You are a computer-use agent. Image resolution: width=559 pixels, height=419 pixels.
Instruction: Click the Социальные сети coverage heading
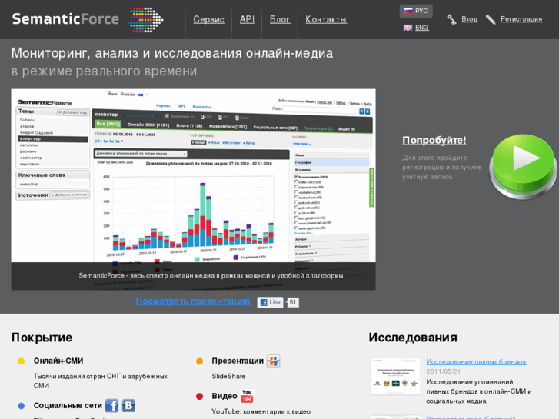(x=68, y=405)
